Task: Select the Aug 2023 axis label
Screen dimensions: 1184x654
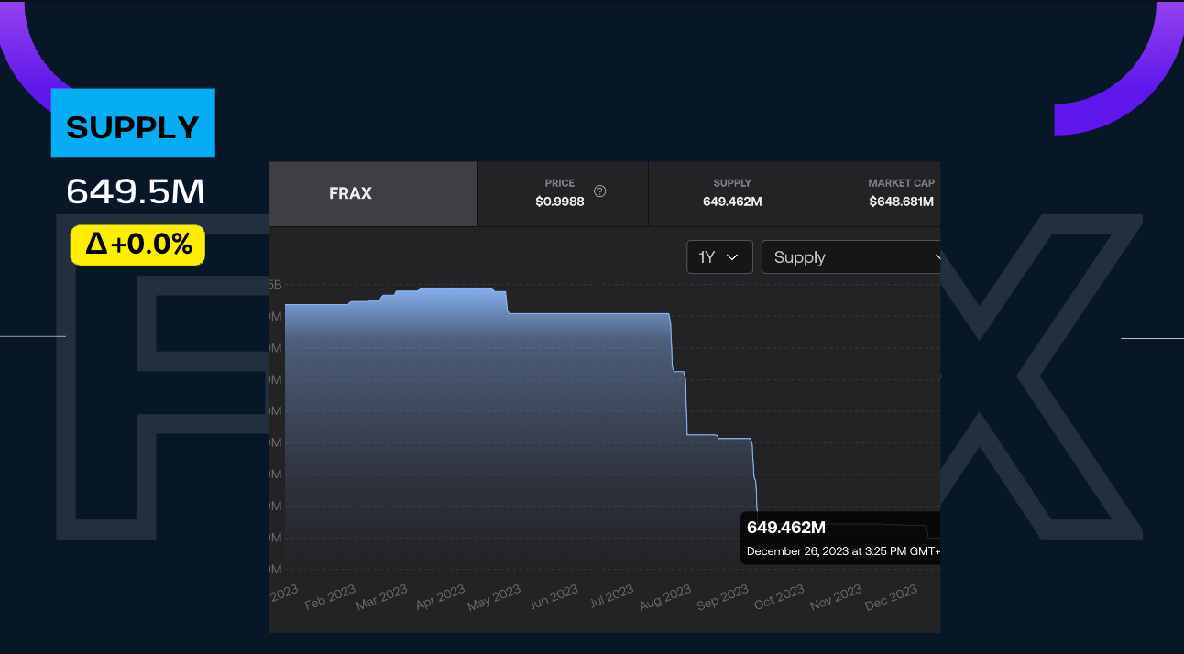Action: tap(664, 597)
